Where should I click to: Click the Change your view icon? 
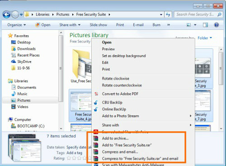(188, 25)
